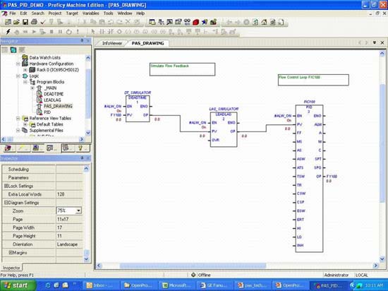Click the diagram horizontal scrollbar thumb
Viewport: 388px width, 291px height.
tap(193, 266)
